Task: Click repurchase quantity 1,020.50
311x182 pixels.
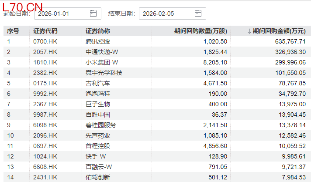Action: (215, 41)
